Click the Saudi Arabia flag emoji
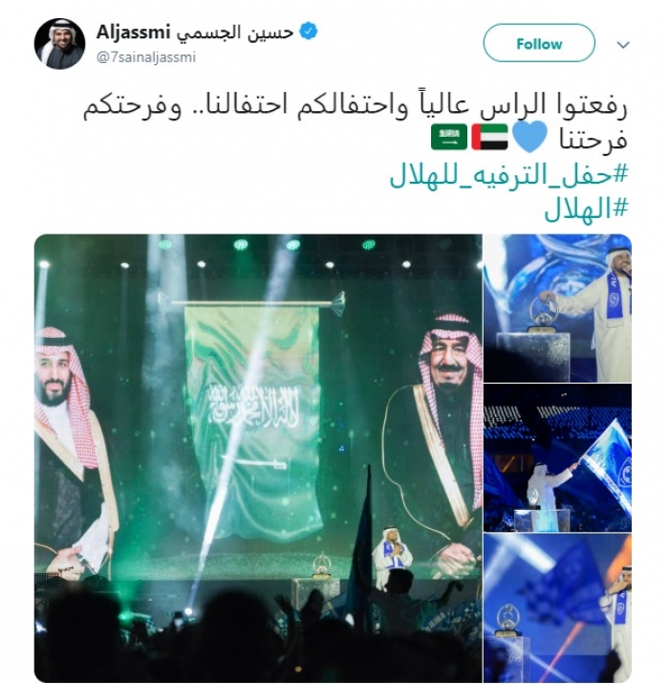The width and height of the screenshot is (669, 684). [x=449, y=137]
